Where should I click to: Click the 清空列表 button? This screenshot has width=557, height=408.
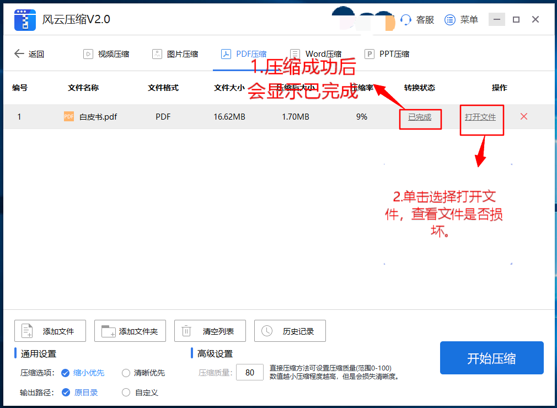(x=210, y=331)
